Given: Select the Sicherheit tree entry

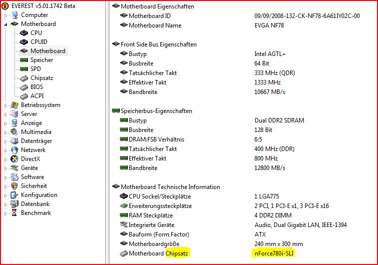Looking at the screenshot, I should [x=34, y=186].
